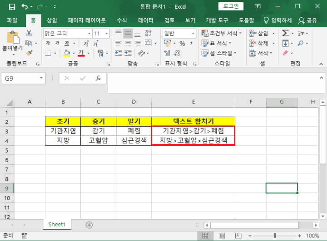Click the zoom slider handle
Screen dimensions: 327x241
(275, 236)
